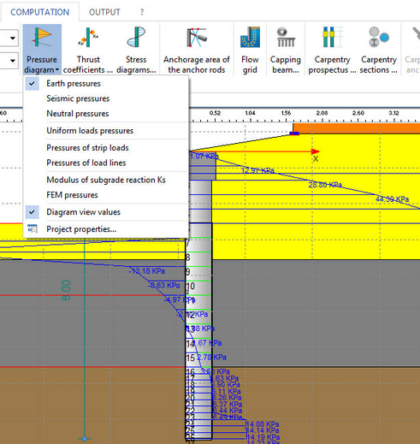Open Carpentry sections tool
This screenshot has width=420, height=444.
[x=379, y=50]
